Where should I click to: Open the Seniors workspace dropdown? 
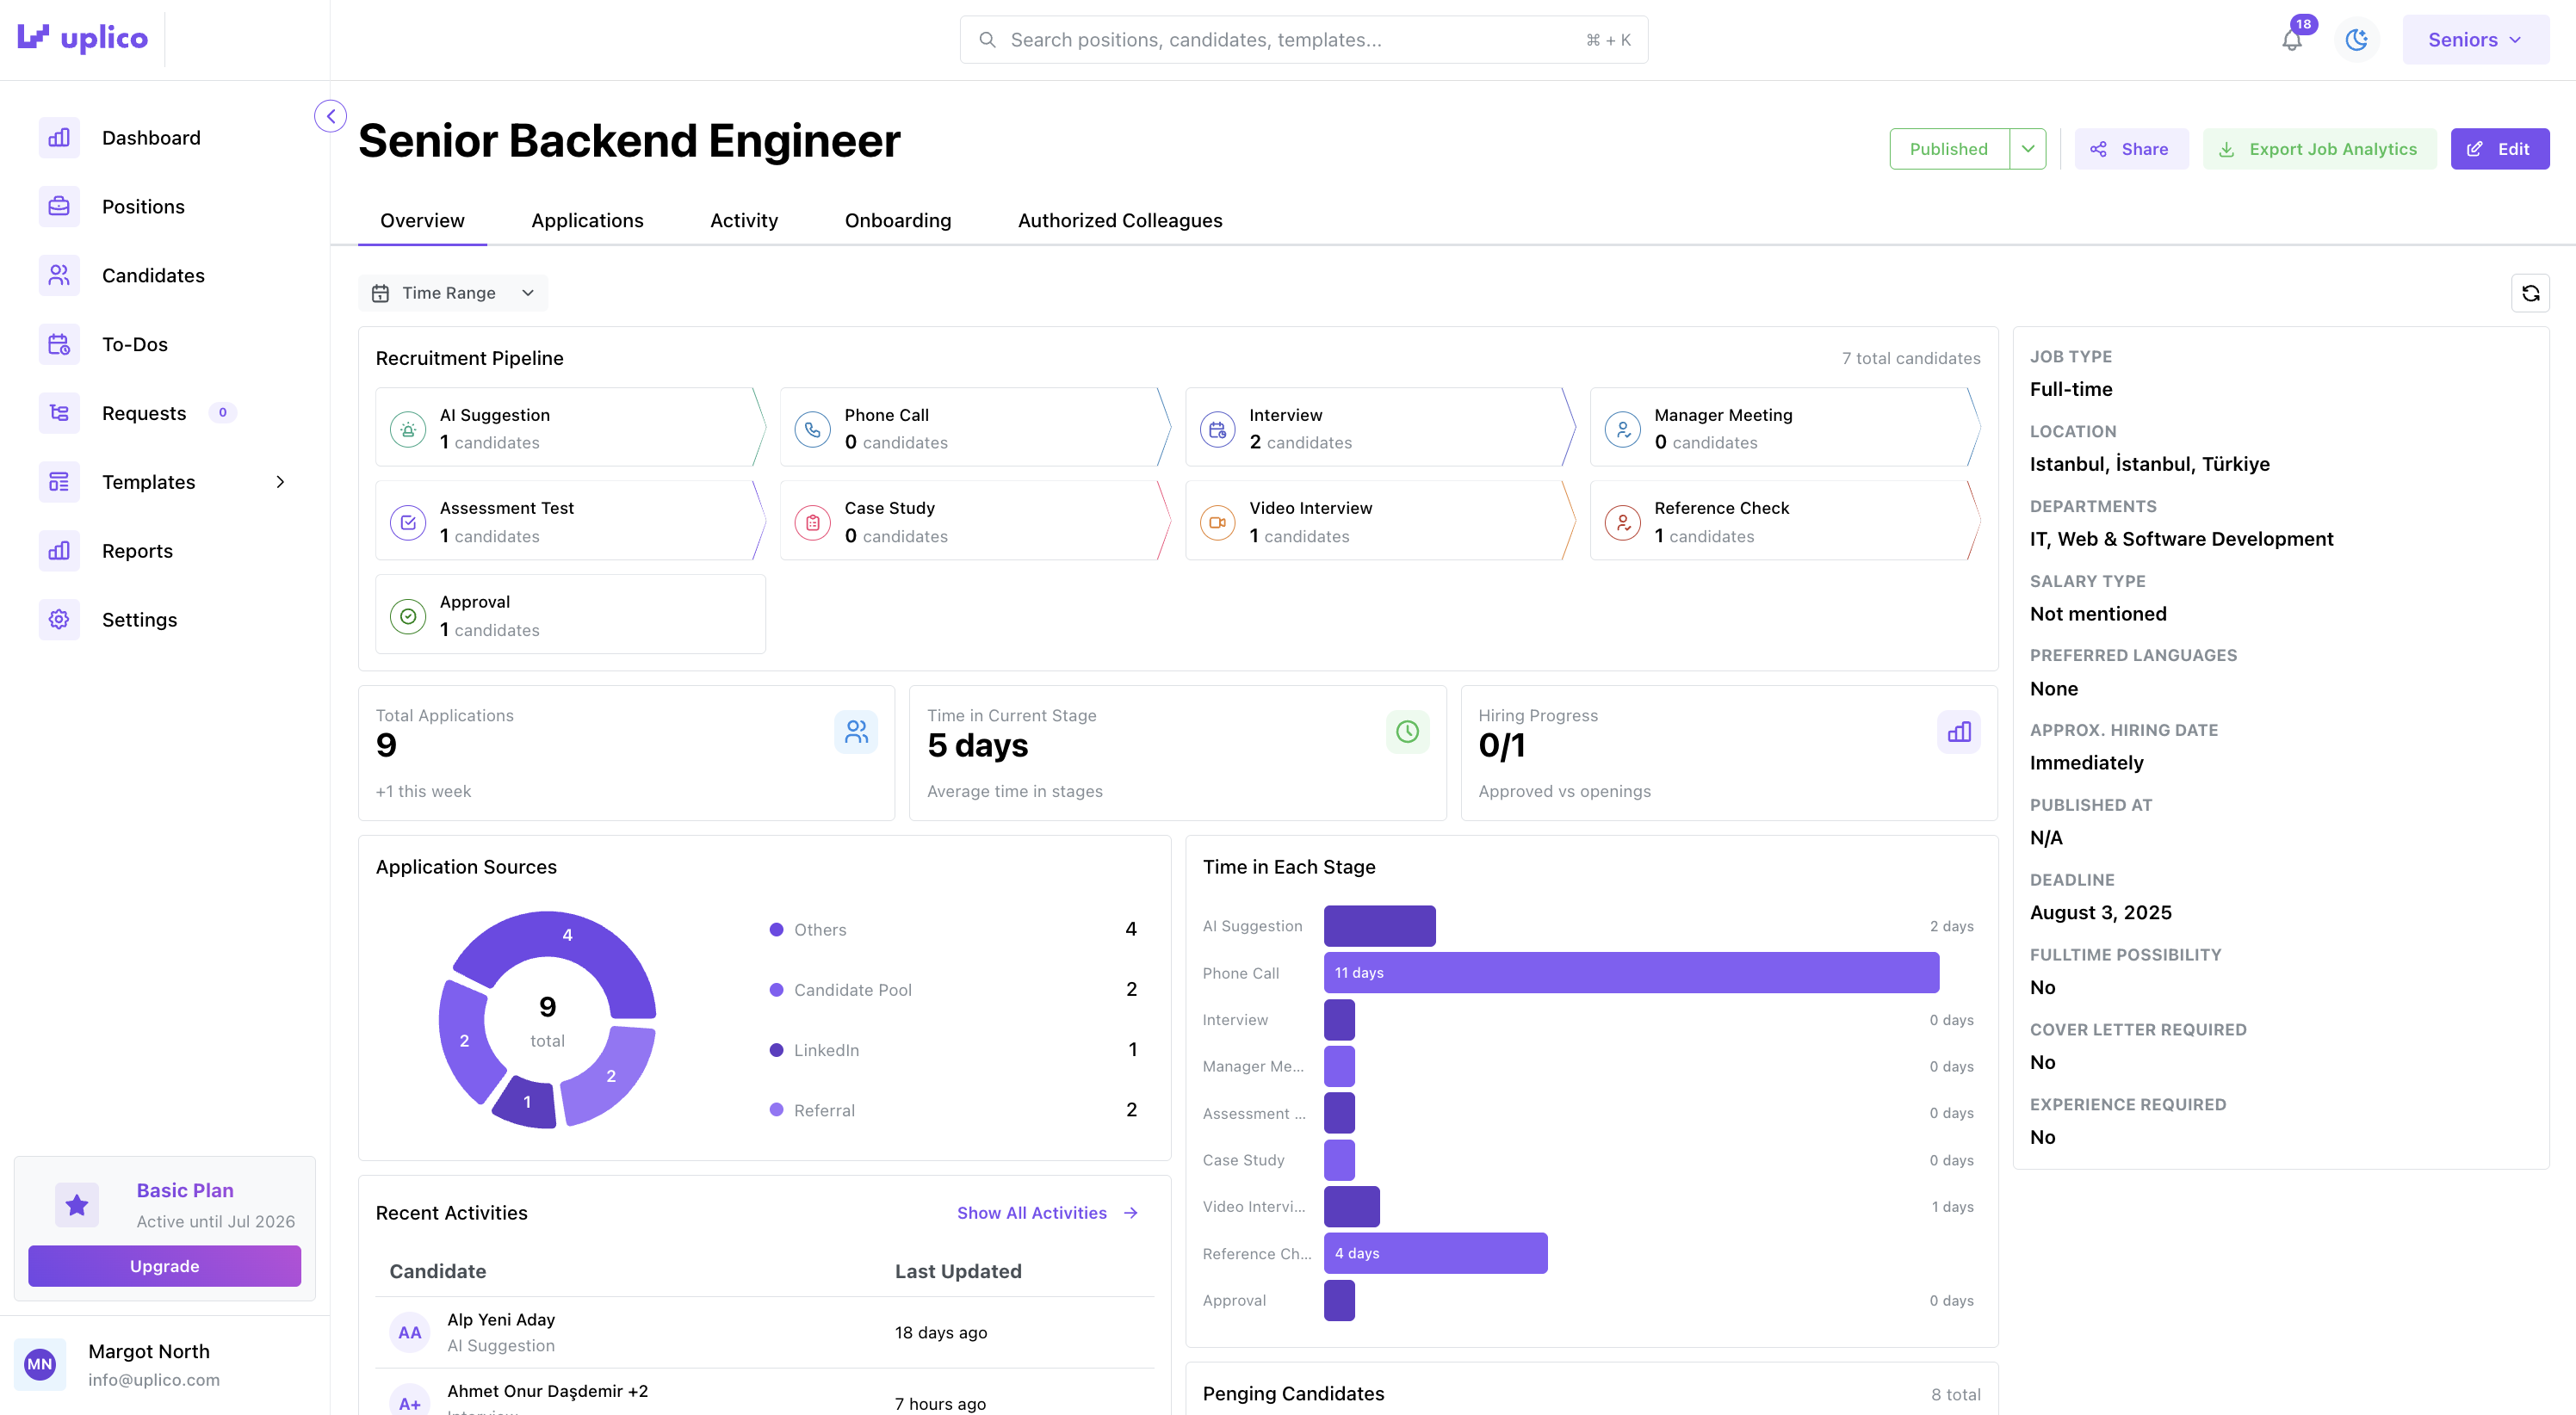tap(2475, 40)
